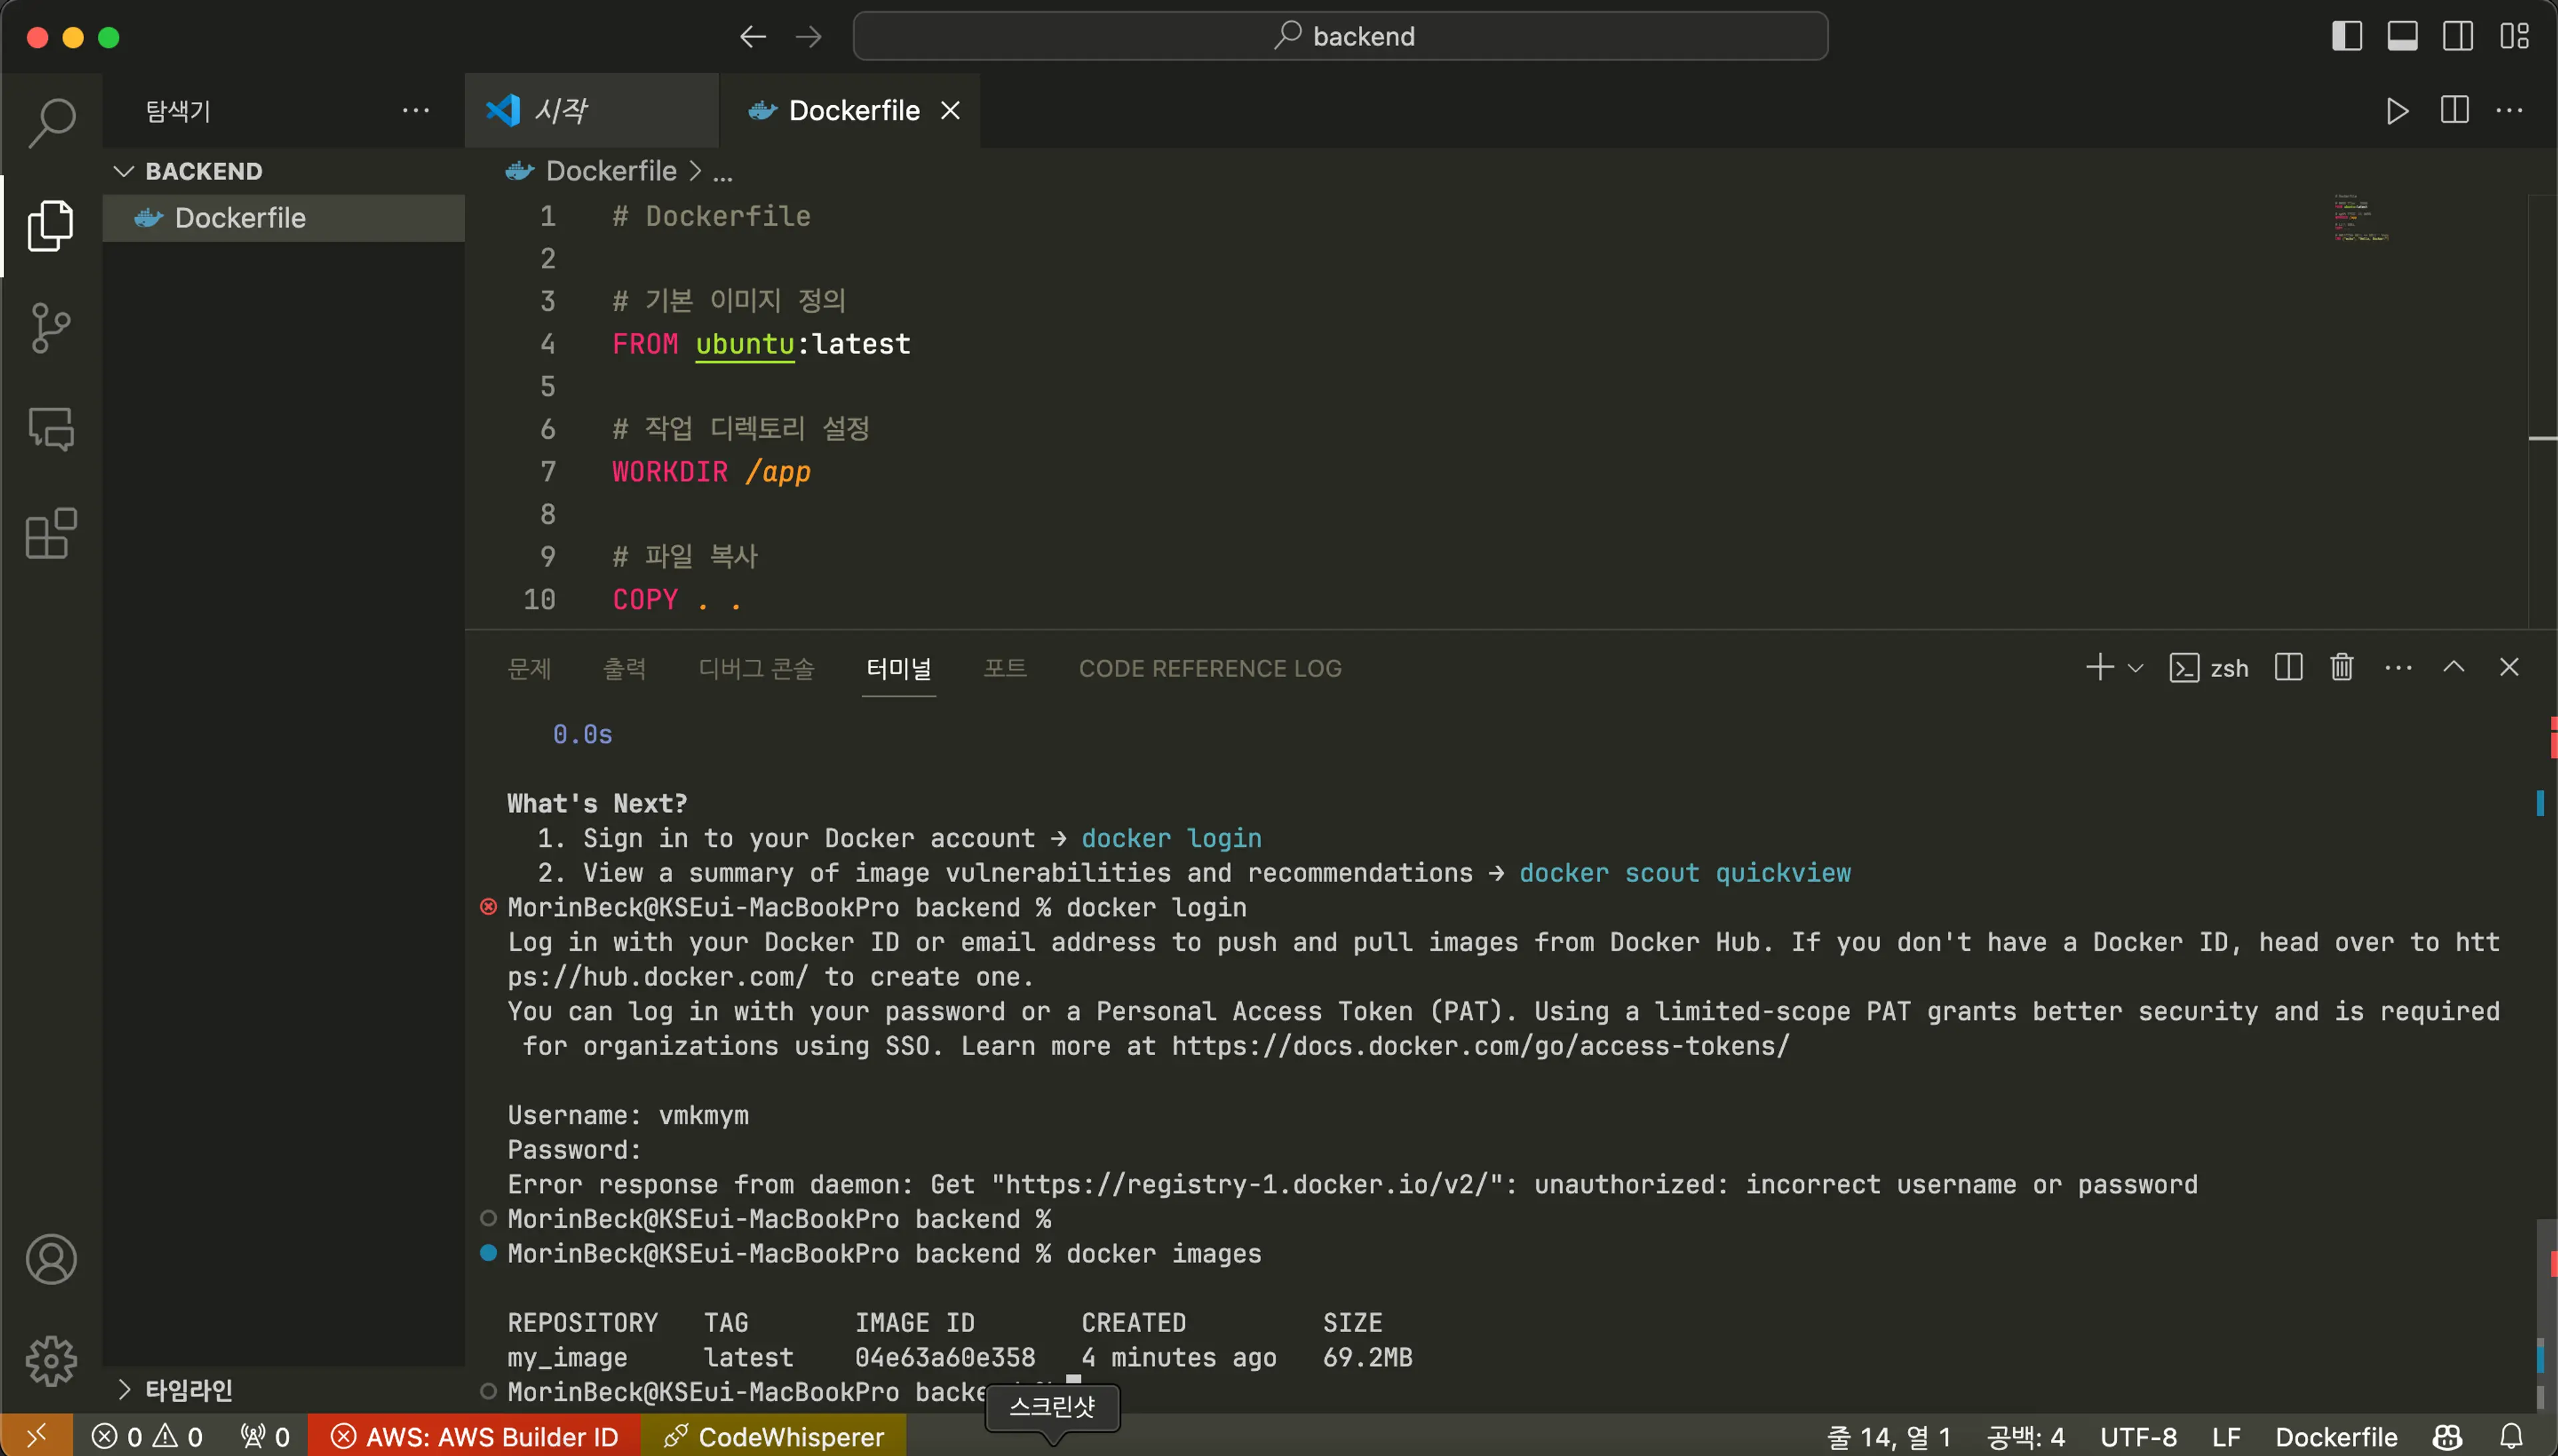The image size is (2558, 1456).
Task: Maximize the panel with up chevron
Action: coord(2454,667)
